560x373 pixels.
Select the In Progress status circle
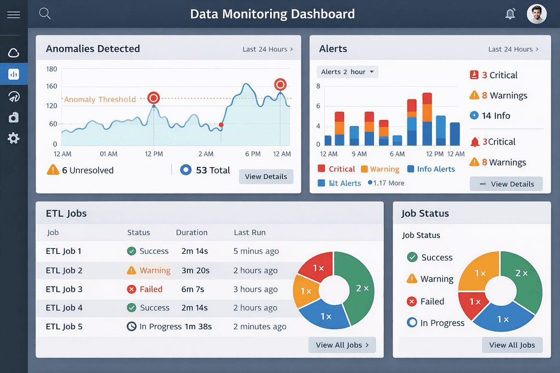[412, 322]
